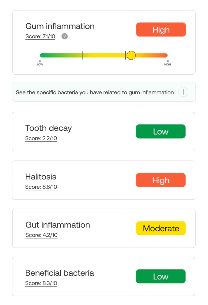Open the Tooth decay score link
This screenshot has height=305, width=208.
41,138
